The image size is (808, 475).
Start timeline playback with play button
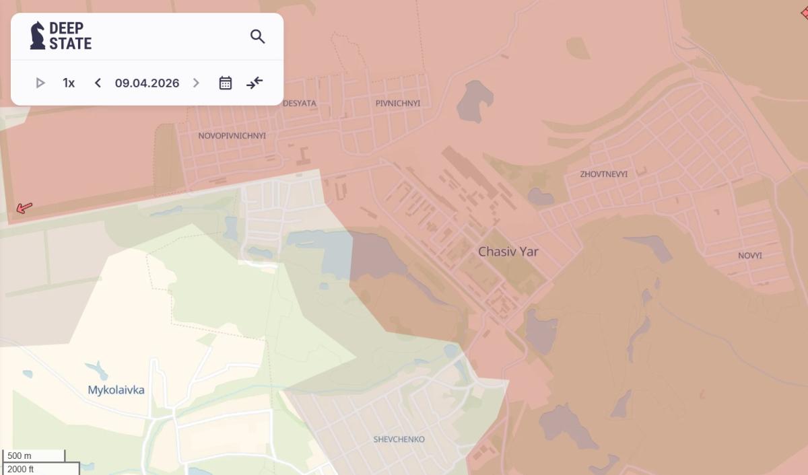tap(40, 83)
